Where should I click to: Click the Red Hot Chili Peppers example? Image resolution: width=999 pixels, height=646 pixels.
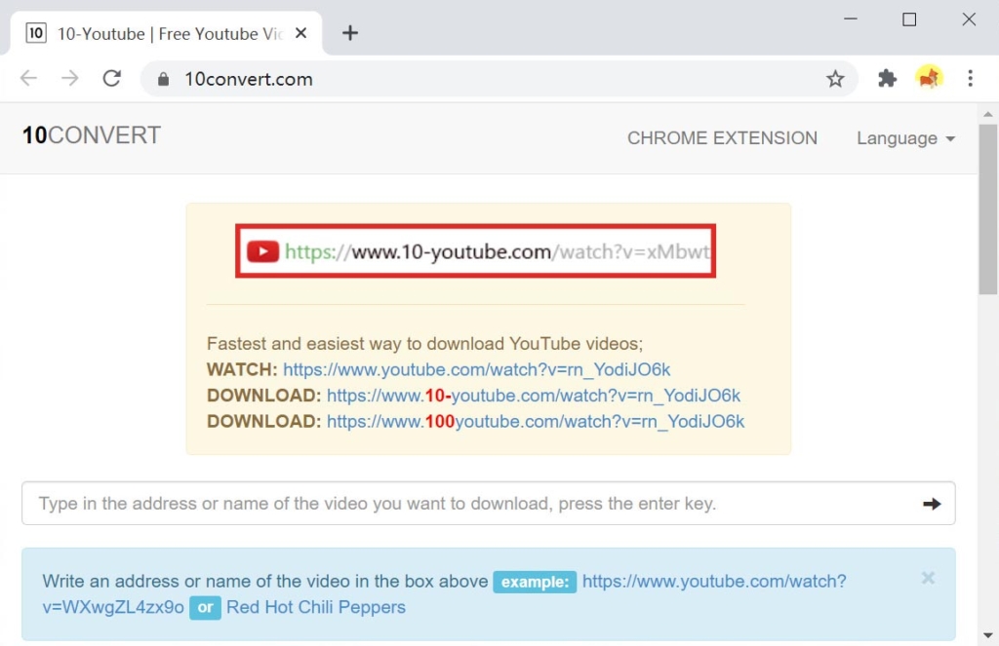tap(316, 607)
